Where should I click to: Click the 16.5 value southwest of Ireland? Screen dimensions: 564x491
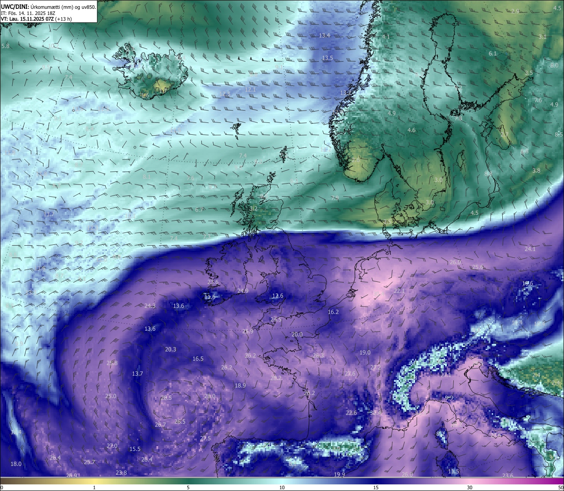[198, 359]
